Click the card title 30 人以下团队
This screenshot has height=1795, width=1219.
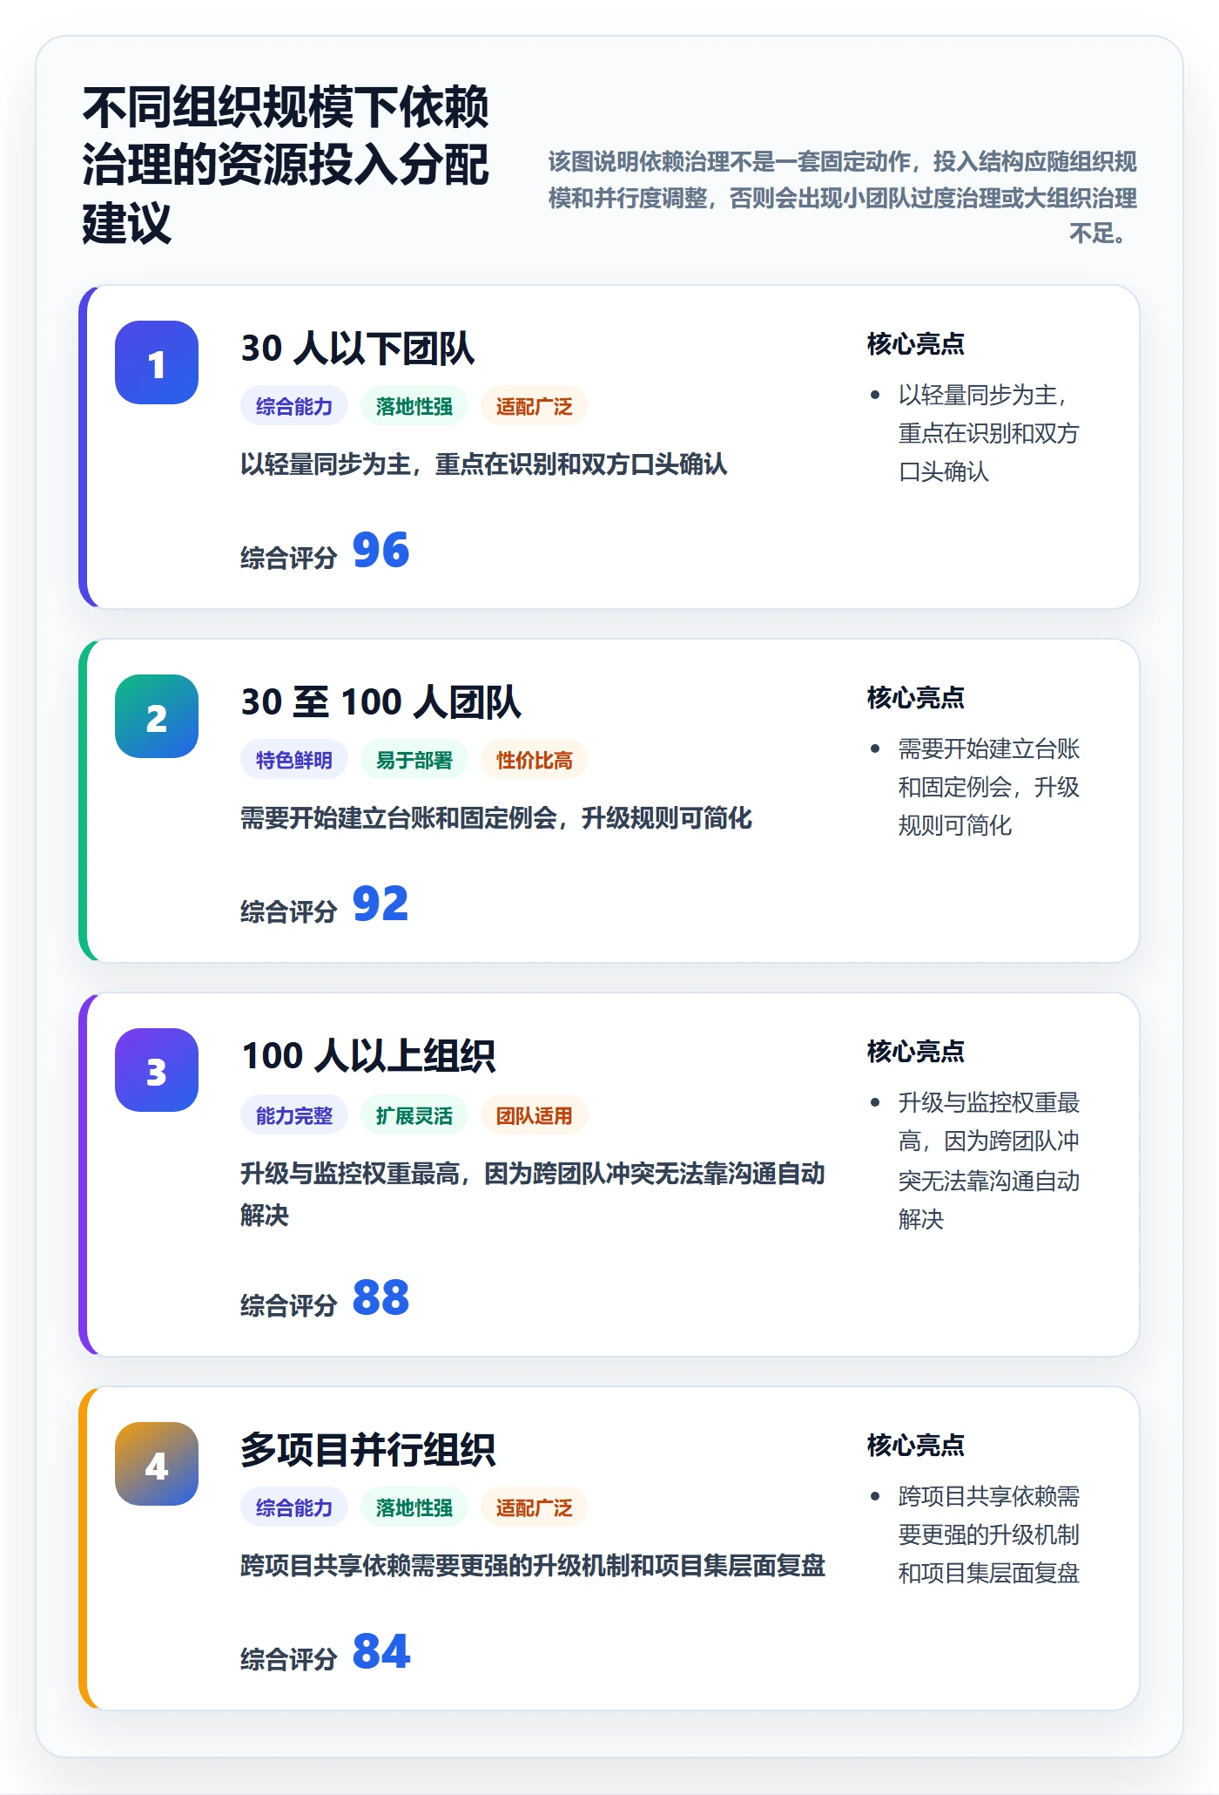pyautogui.click(x=358, y=349)
